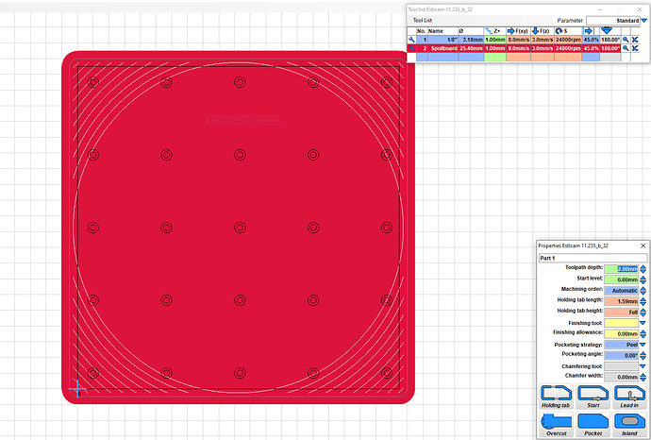Delete Spoilboard tool with X icon
Screen dimensions: 651x440
[635, 48]
